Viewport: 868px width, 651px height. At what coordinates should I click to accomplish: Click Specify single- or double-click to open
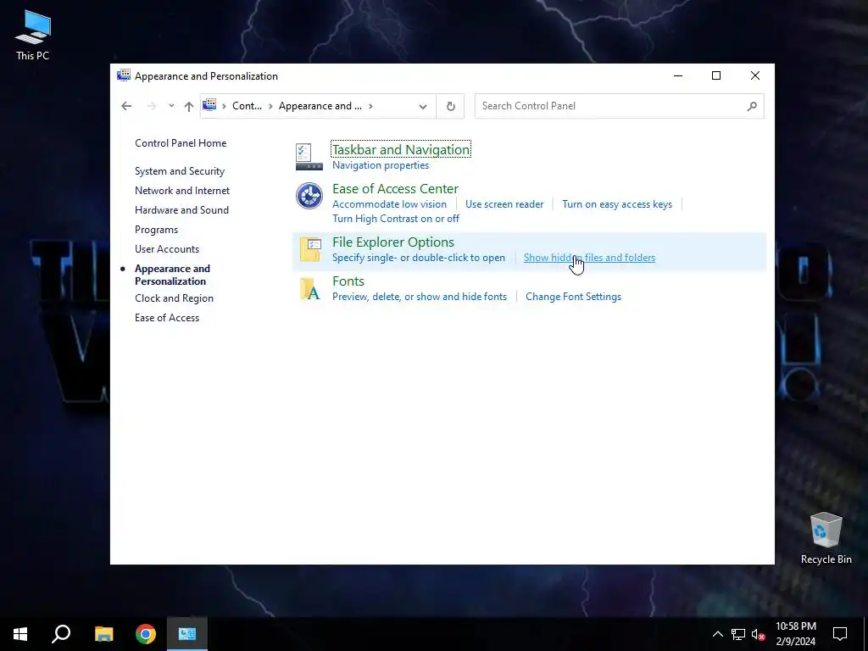(419, 258)
